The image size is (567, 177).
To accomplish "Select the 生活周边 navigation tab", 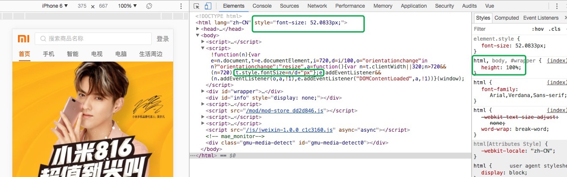I will (x=151, y=54).
